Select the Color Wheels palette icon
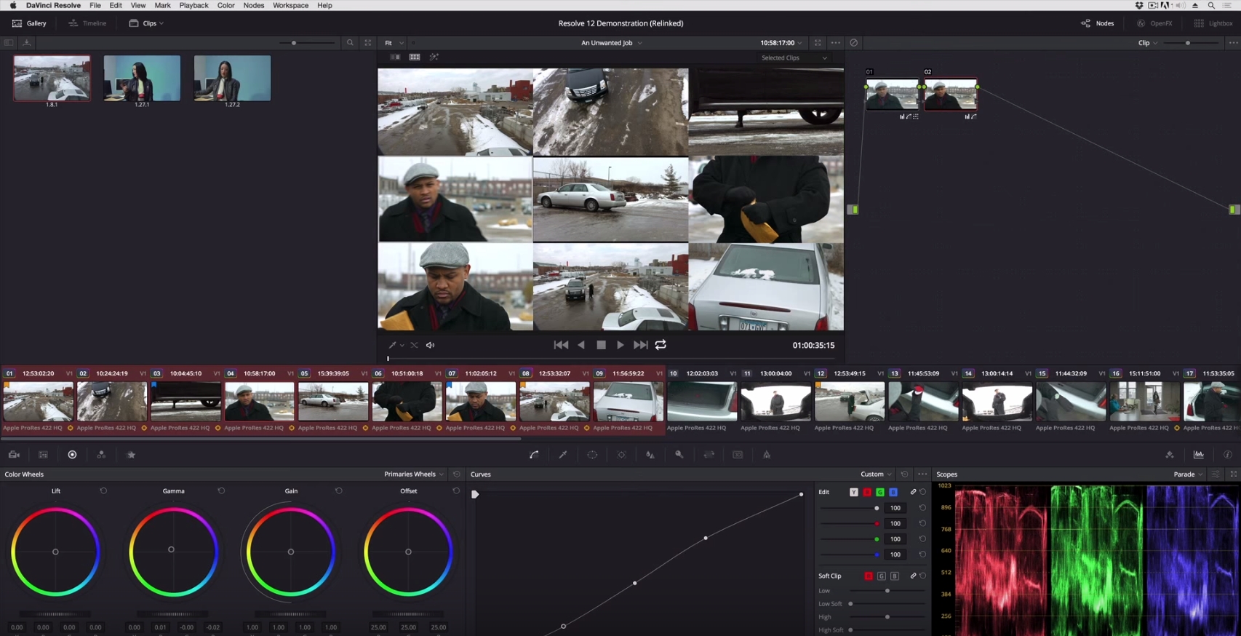This screenshot has width=1241, height=636. point(72,455)
